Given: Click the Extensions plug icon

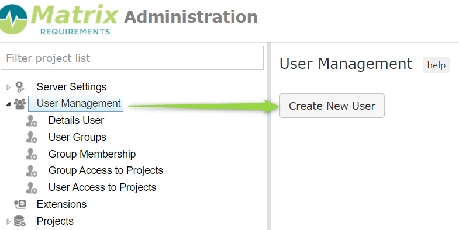Looking at the screenshot, I should coord(20,204).
